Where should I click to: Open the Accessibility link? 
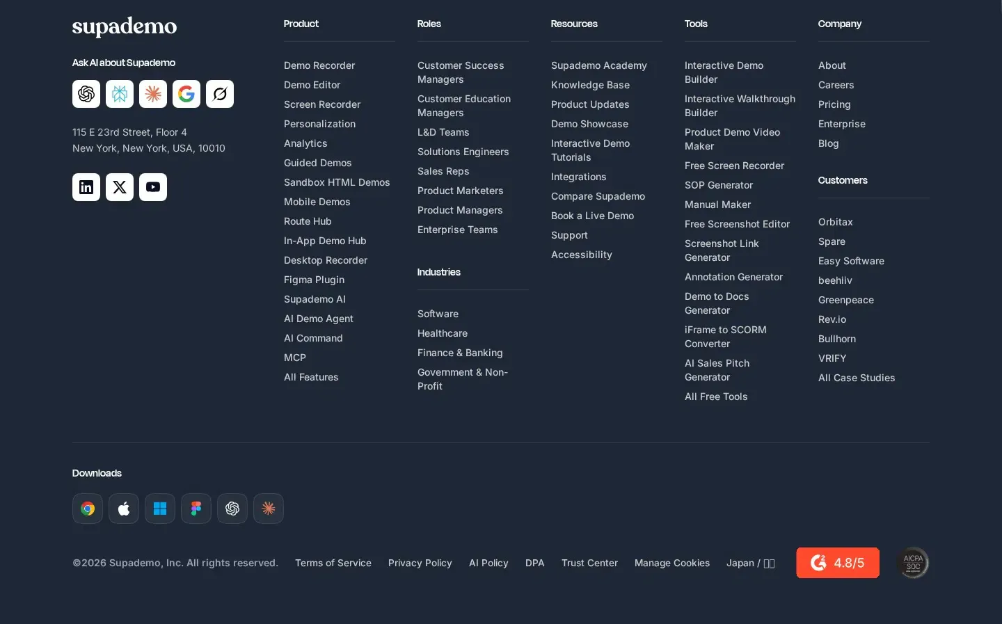tap(582, 255)
